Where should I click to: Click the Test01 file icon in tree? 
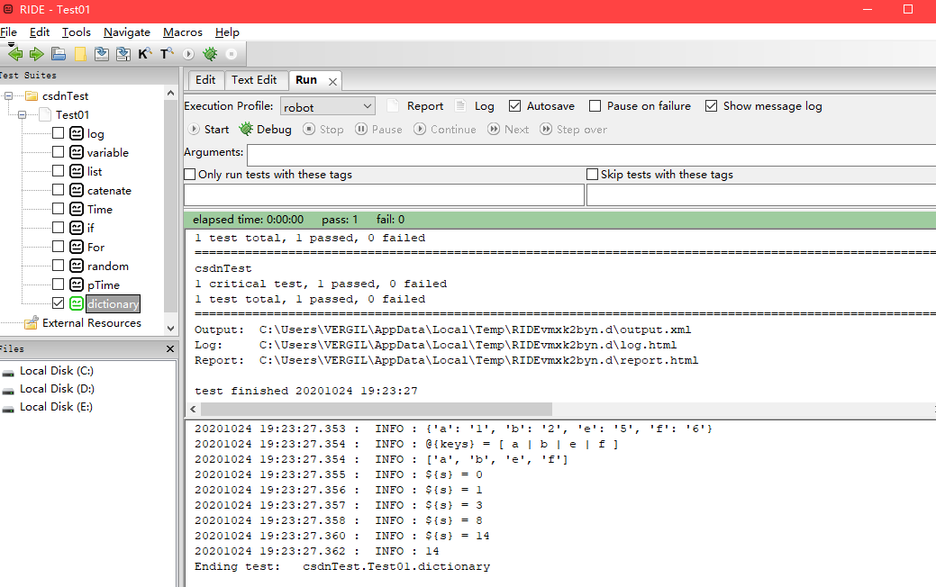tap(45, 114)
